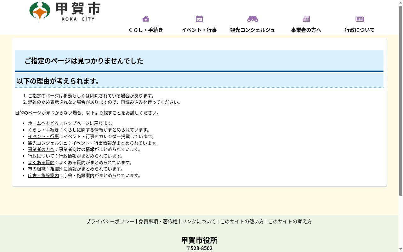Open the リンクについて footer link

tap(199, 221)
